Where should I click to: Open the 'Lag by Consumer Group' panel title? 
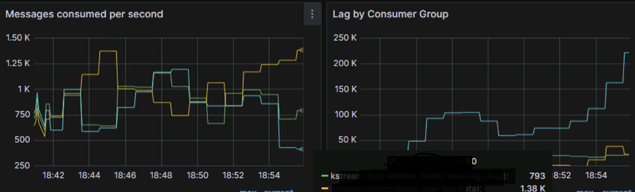pyautogui.click(x=390, y=14)
